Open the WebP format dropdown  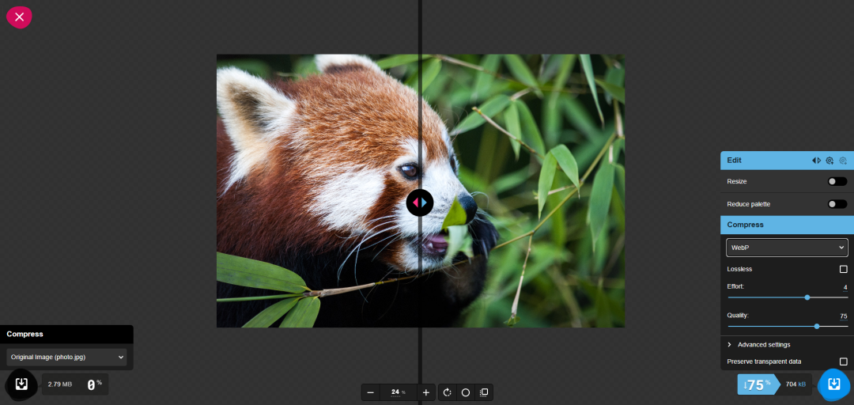787,248
